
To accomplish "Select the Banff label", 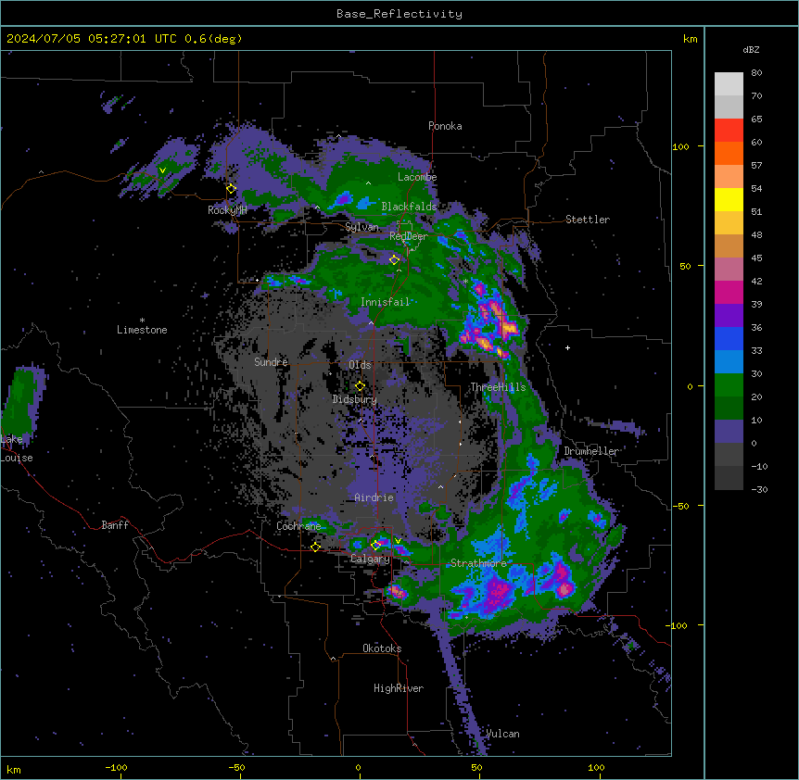I will 115,525.
